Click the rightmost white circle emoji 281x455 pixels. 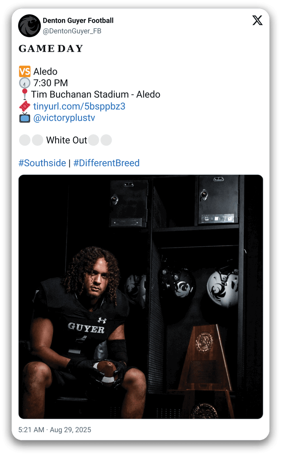(x=106, y=140)
